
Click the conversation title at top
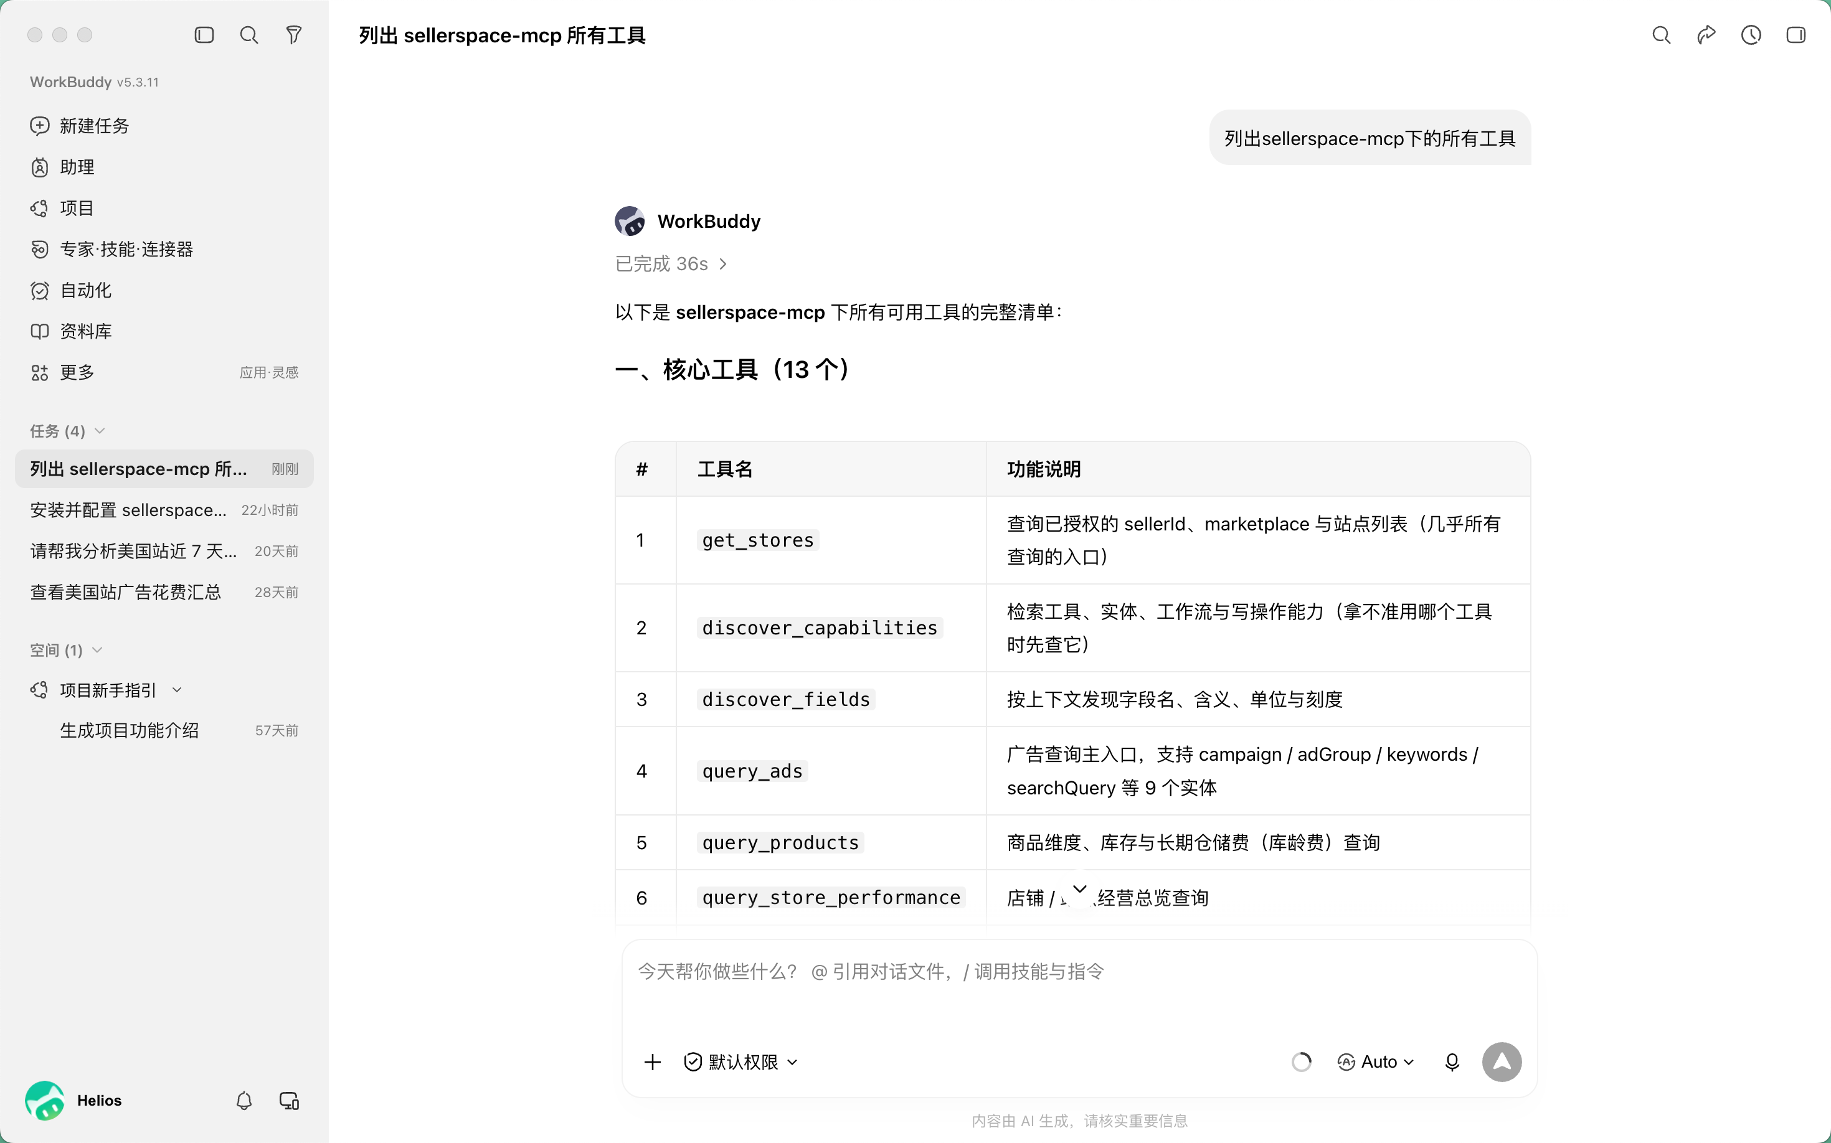(x=501, y=35)
